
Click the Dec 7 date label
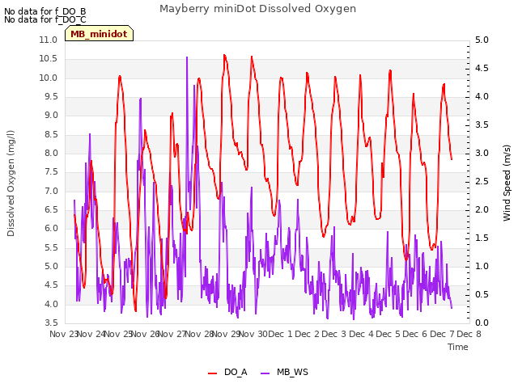click(x=442, y=334)
